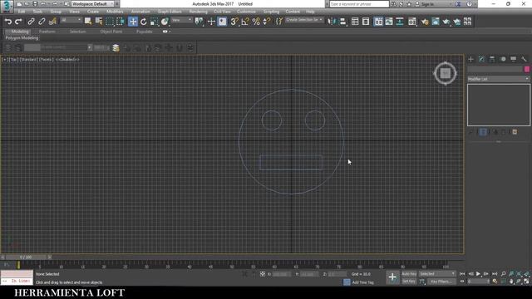Click in the keyword search field
This screenshot has width=532, height=299.
[x=359, y=4]
